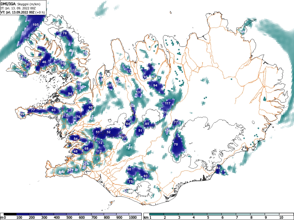Viewport: 294px width, 220px height.
Task: Click the '97' value label
Action: pyautogui.click(x=124, y=138)
